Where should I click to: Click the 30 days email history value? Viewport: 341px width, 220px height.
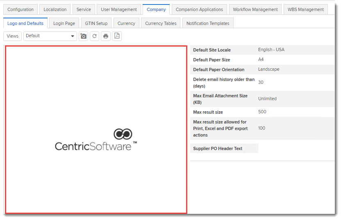pos(261,82)
